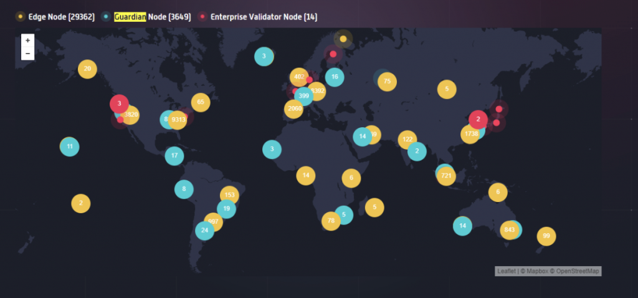This screenshot has height=298, width=638.
Task: Open the OpenStreetMap attribution link
Action: pos(578,271)
